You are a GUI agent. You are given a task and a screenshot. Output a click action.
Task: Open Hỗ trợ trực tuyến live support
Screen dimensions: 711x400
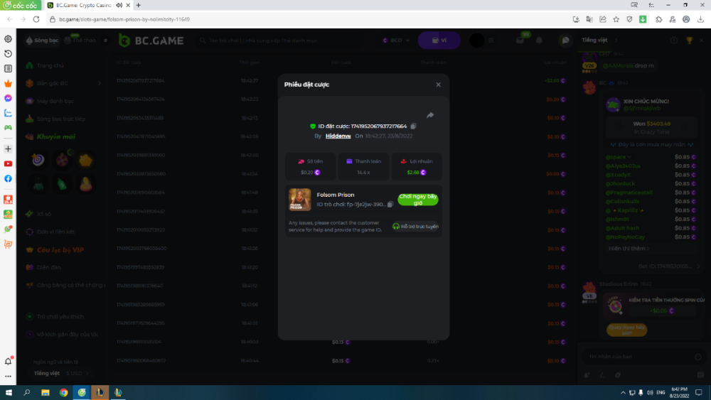[415, 227]
